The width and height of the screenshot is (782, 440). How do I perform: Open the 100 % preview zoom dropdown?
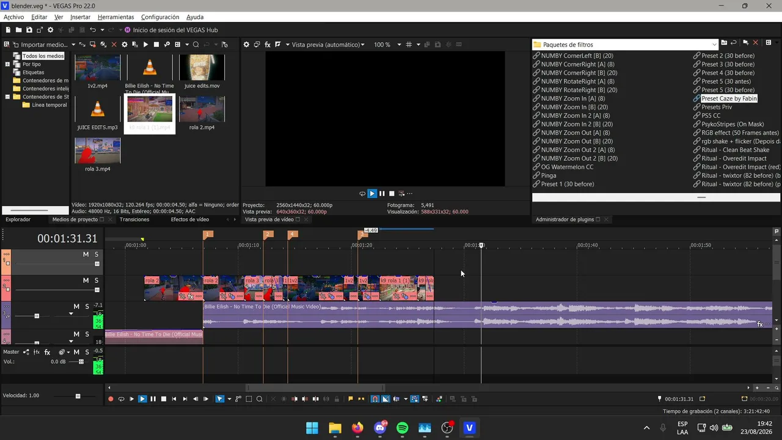399,45
